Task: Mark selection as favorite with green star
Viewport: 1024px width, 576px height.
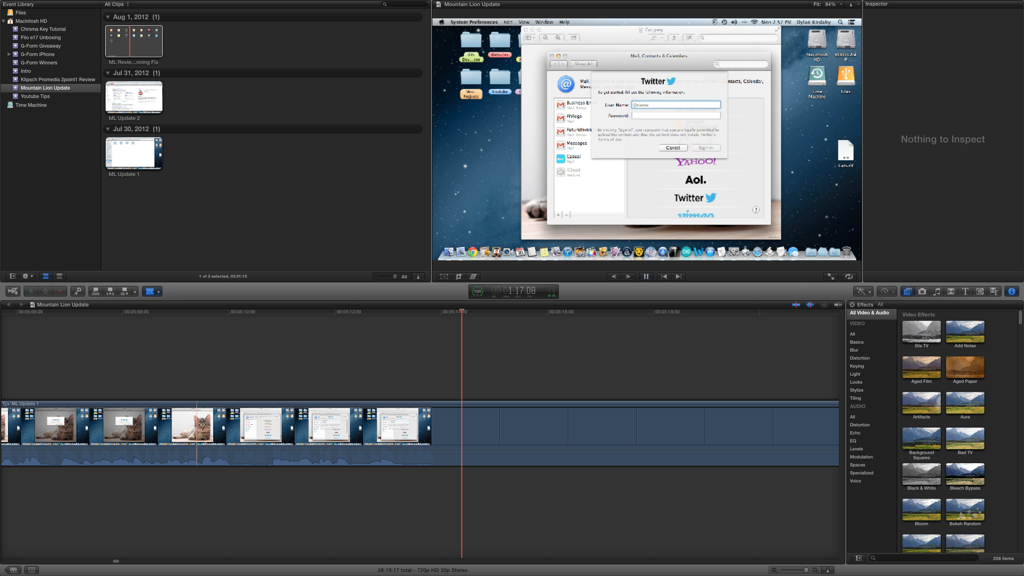Action: [x=31, y=292]
